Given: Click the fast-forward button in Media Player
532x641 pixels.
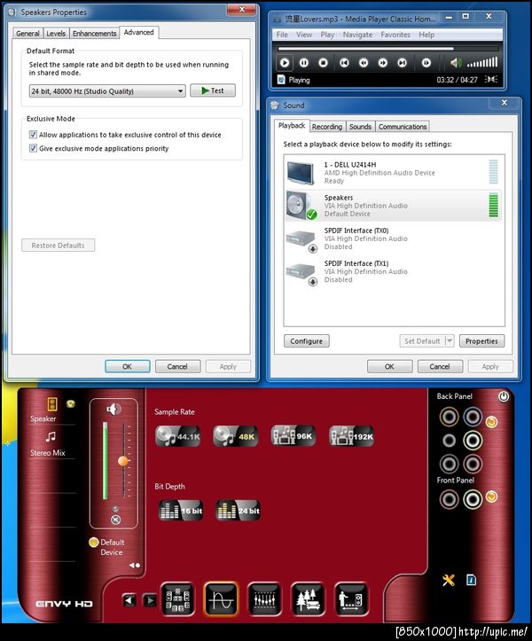Looking at the screenshot, I should point(383,63).
